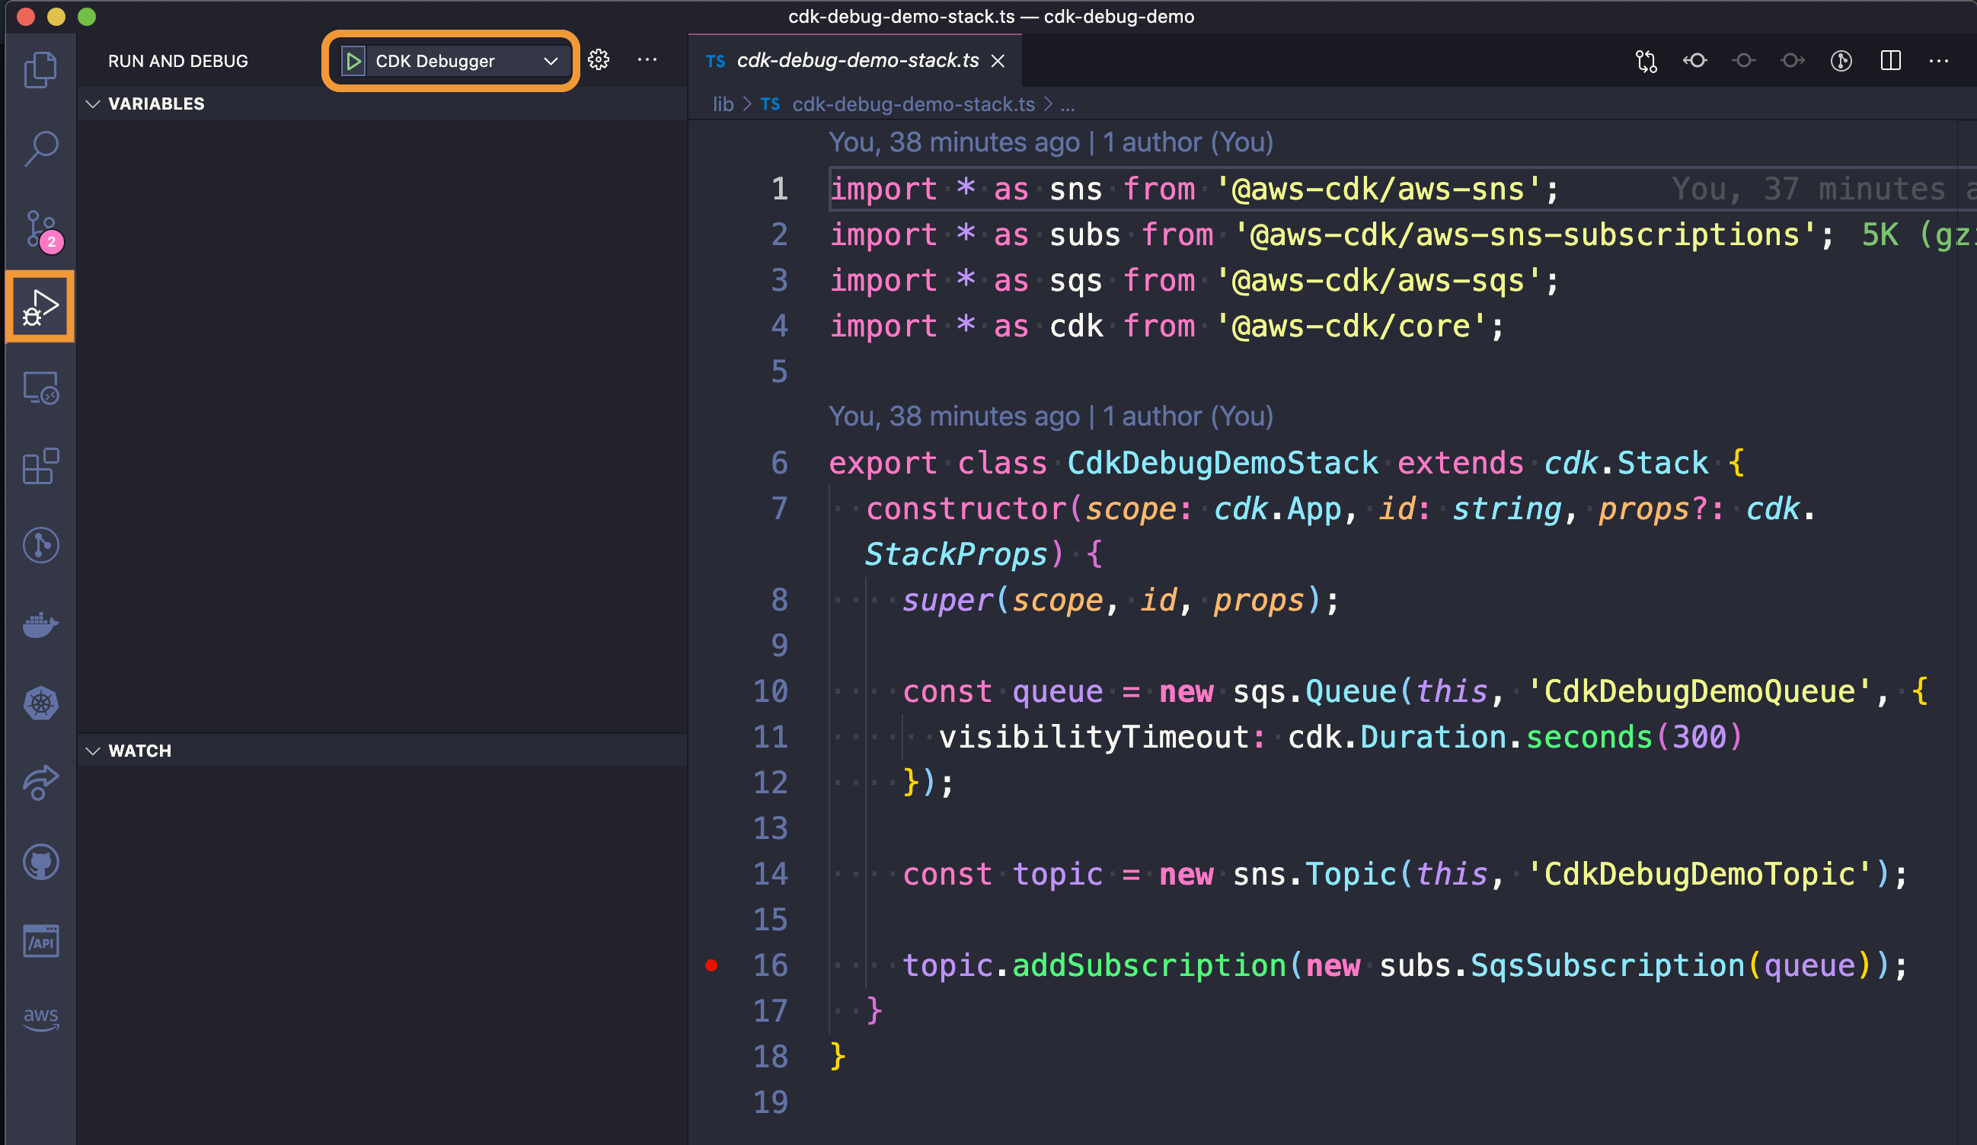The image size is (1977, 1145).
Task: Open the Kubernetes extension view
Action: pos(40,703)
